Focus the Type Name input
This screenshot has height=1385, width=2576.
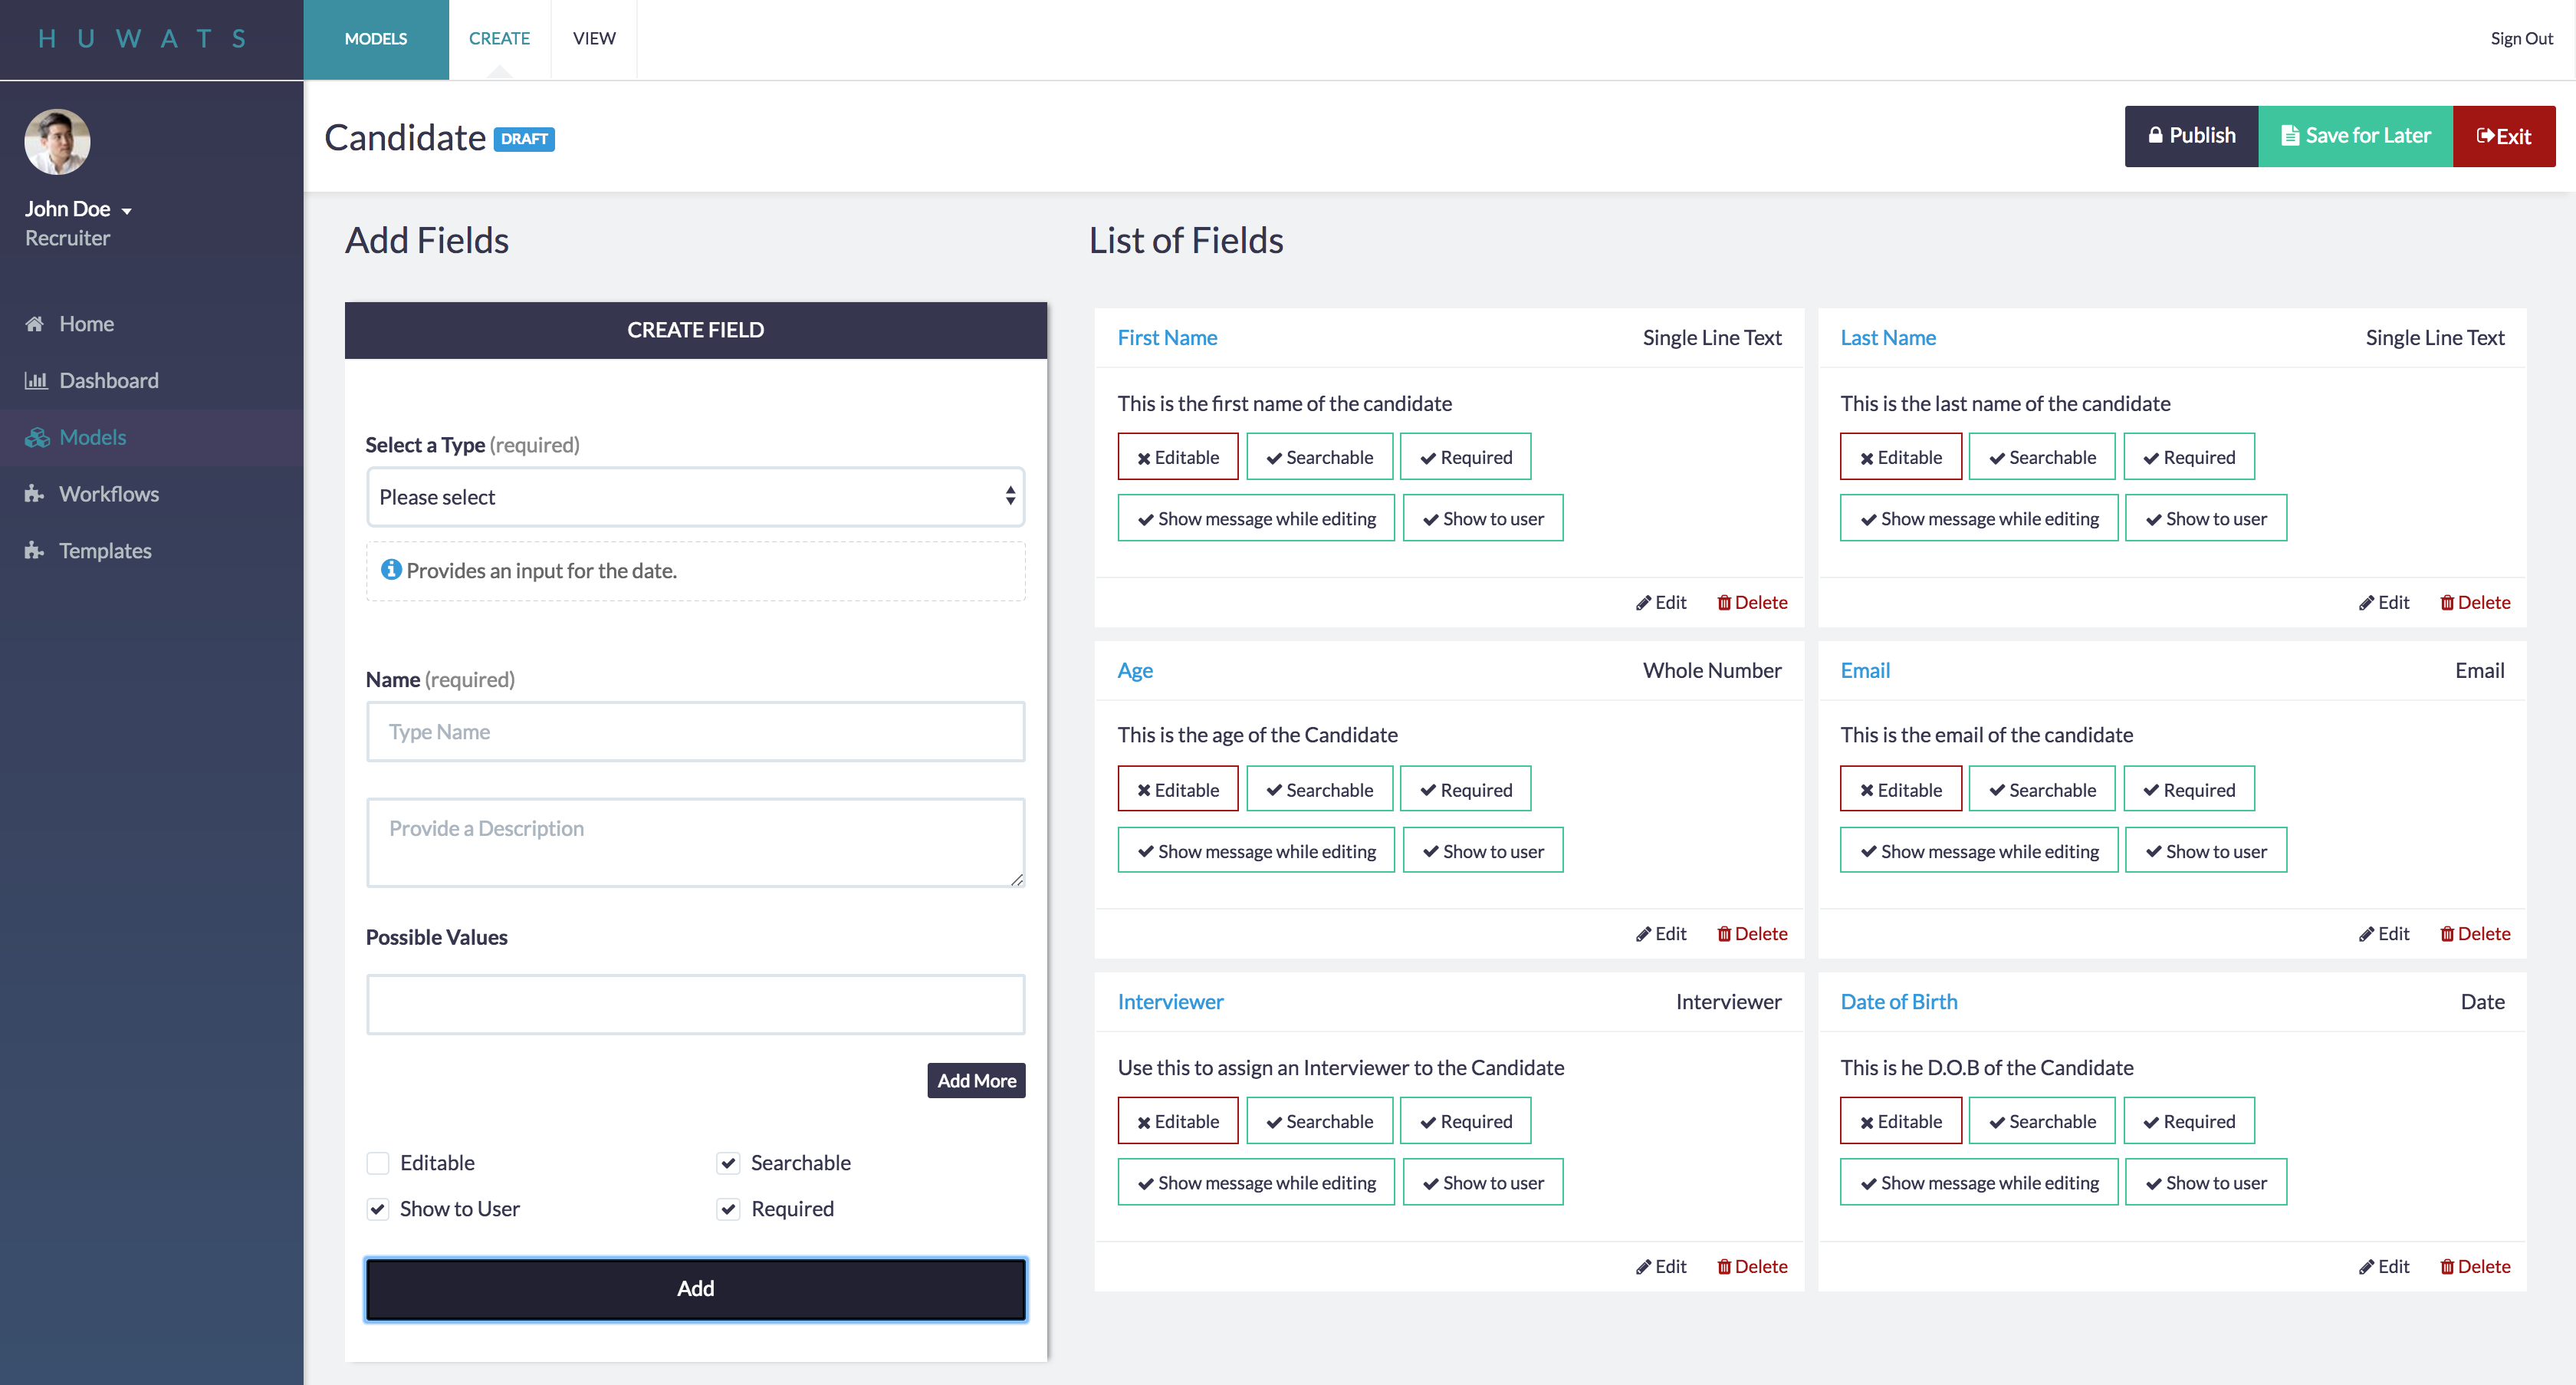(x=695, y=732)
